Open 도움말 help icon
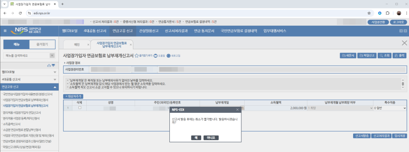 point(160,56)
